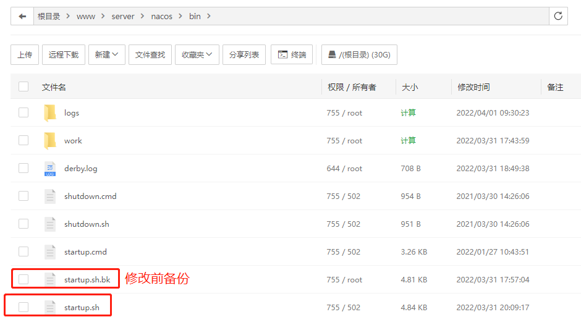
Task: Click the back arrow in path bar
Action: point(22,16)
